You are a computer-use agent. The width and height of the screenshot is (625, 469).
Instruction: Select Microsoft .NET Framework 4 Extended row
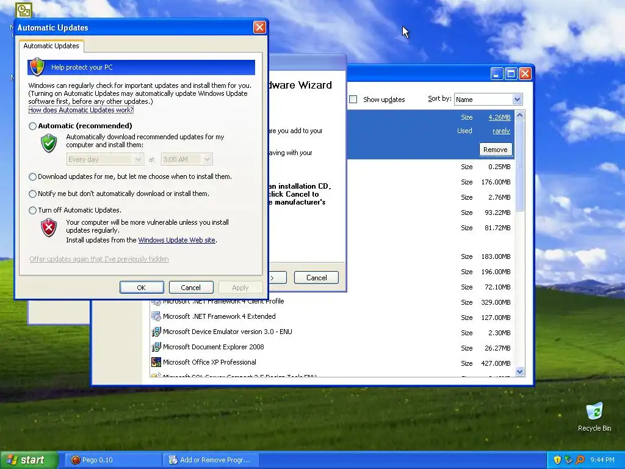tap(333, 317)
